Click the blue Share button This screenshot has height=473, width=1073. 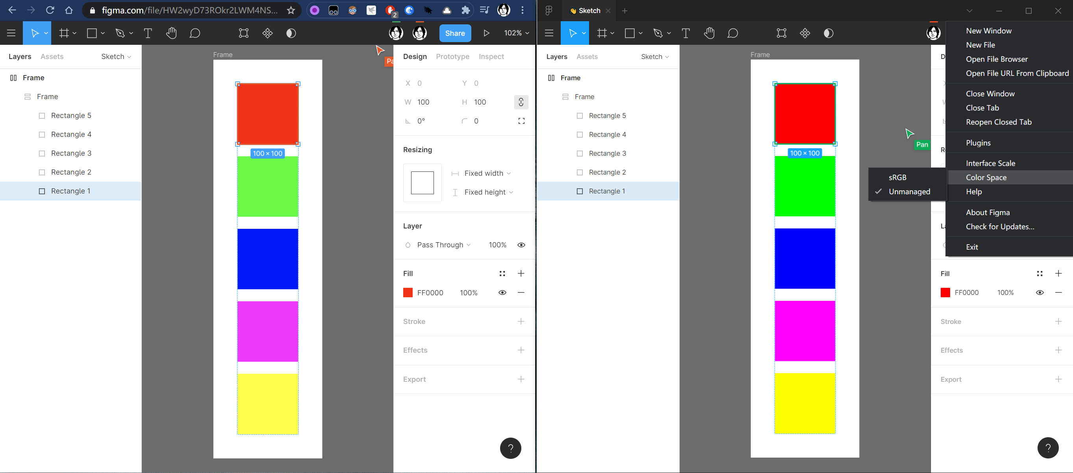pyautogui.click(x=455, y=33)
